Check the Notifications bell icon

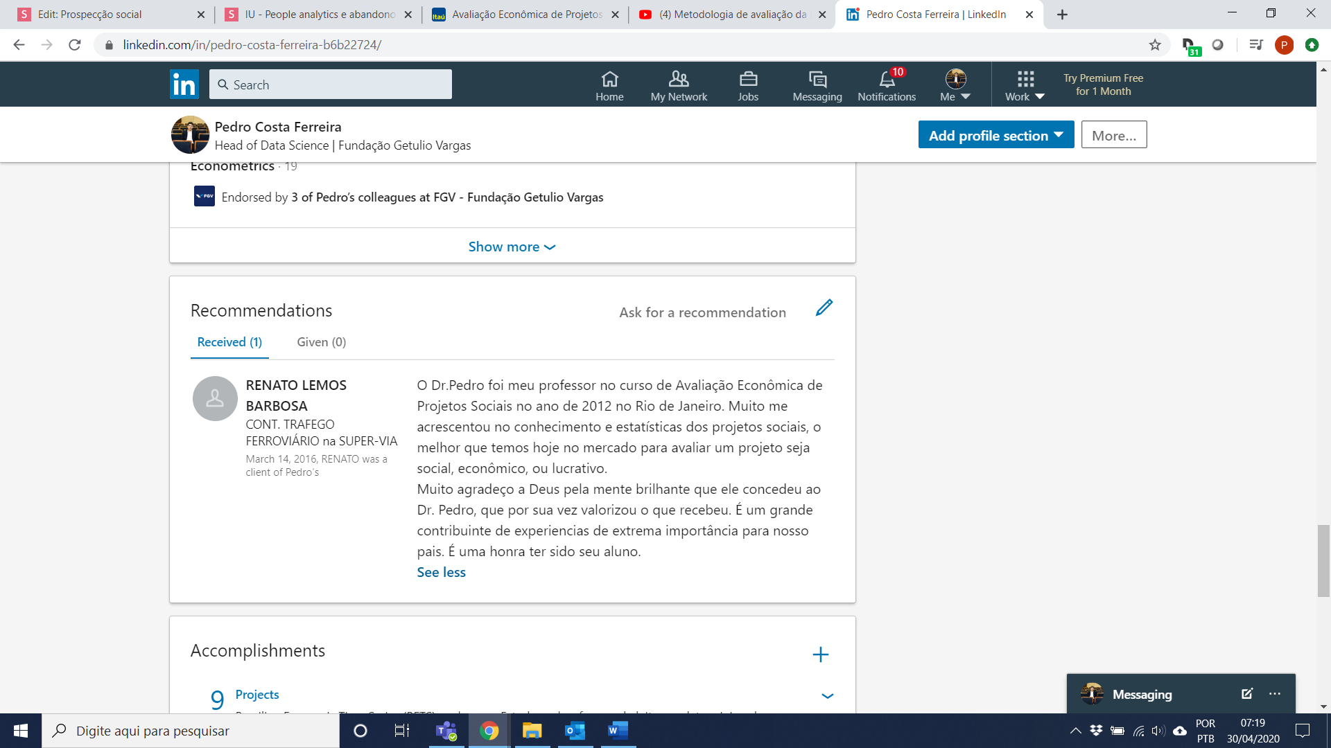[x=887, y=85]
